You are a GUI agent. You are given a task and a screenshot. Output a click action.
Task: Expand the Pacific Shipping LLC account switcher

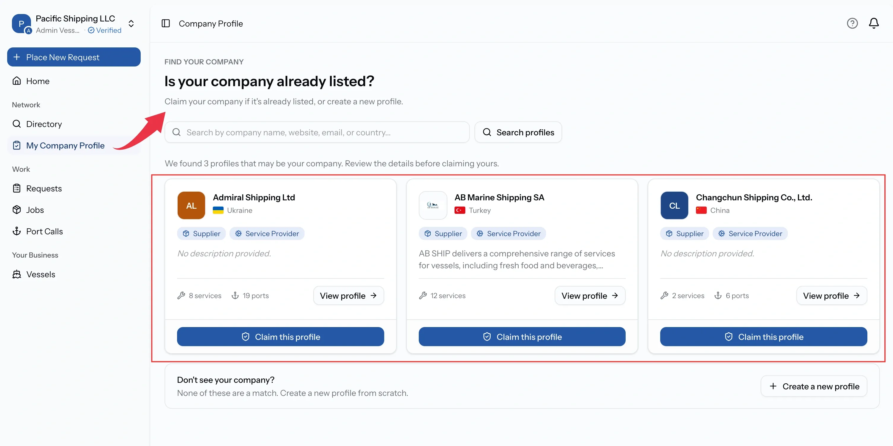point(131,24)
